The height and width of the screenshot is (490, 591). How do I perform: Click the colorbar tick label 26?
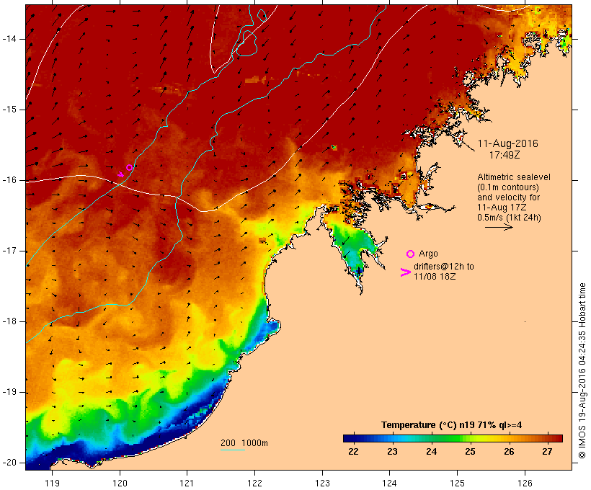pos(509,452)
